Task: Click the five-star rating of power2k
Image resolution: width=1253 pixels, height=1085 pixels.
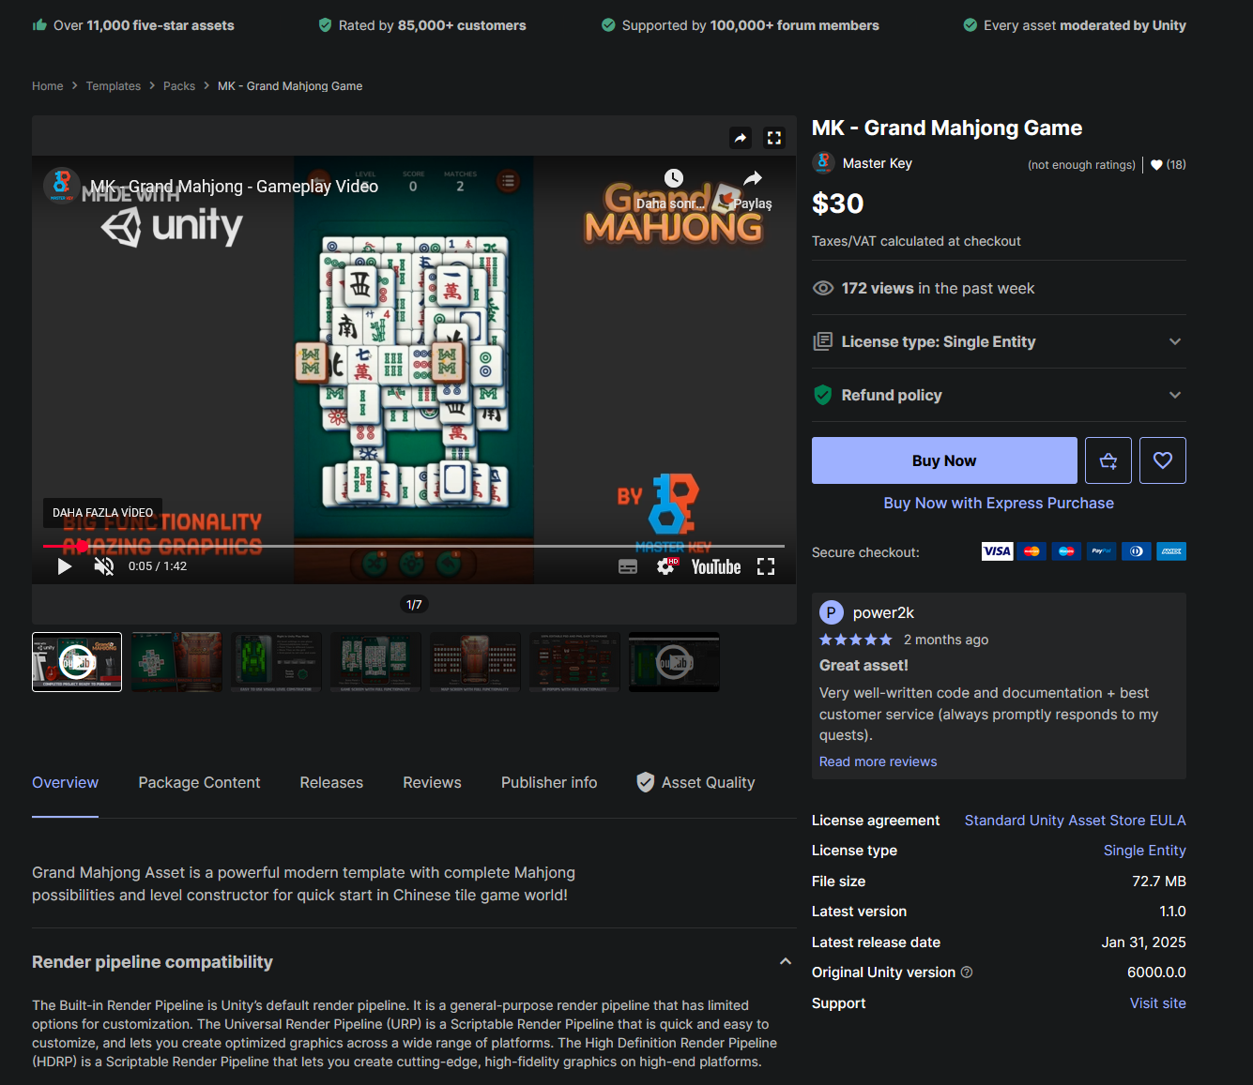Action: 856,640
